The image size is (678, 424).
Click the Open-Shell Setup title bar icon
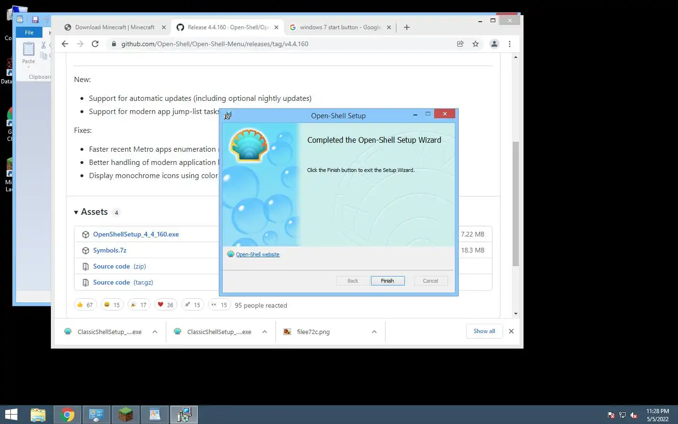coord(227,115)
